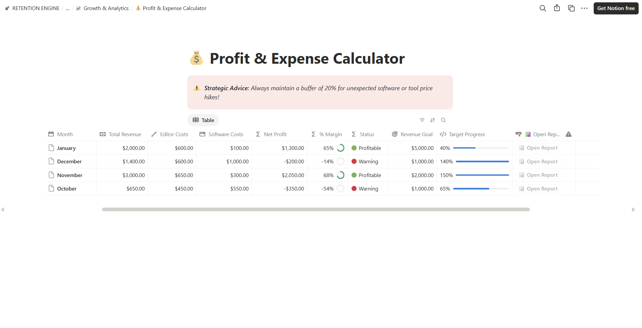This screenshot has width=642, height=328.
Task: Click October's 65% target progress bar
Action: click(x=481, y=189)
